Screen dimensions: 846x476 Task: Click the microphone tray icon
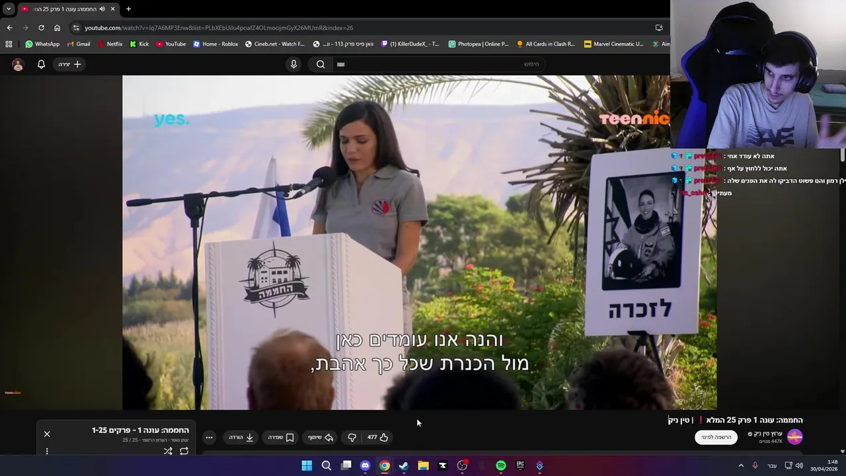tap(755, 465)
